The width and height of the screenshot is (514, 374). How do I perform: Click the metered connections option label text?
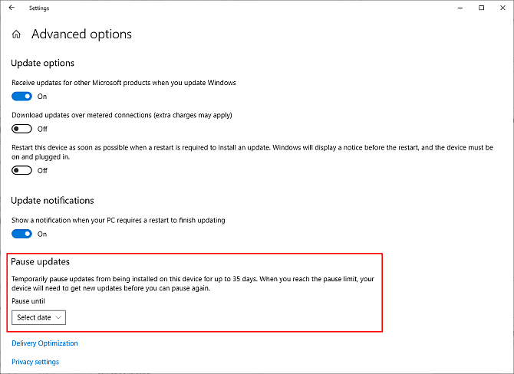(x=121, y=115)
